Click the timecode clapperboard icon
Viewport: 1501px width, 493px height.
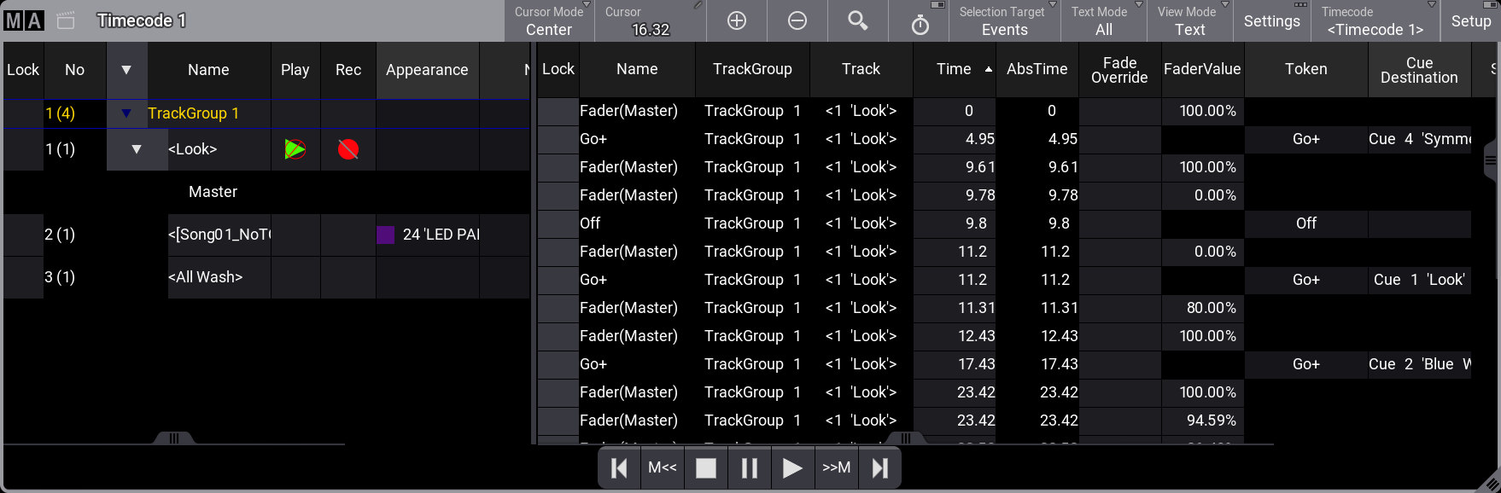point(66,20)
